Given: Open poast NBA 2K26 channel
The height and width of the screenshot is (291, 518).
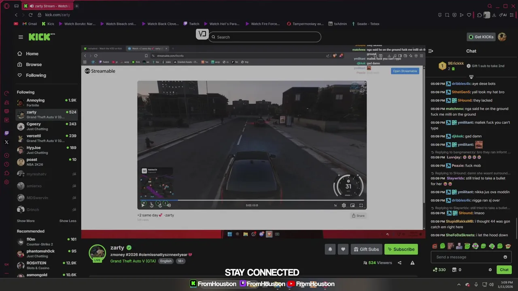Looking at the screenshot, I should [47, 162].
